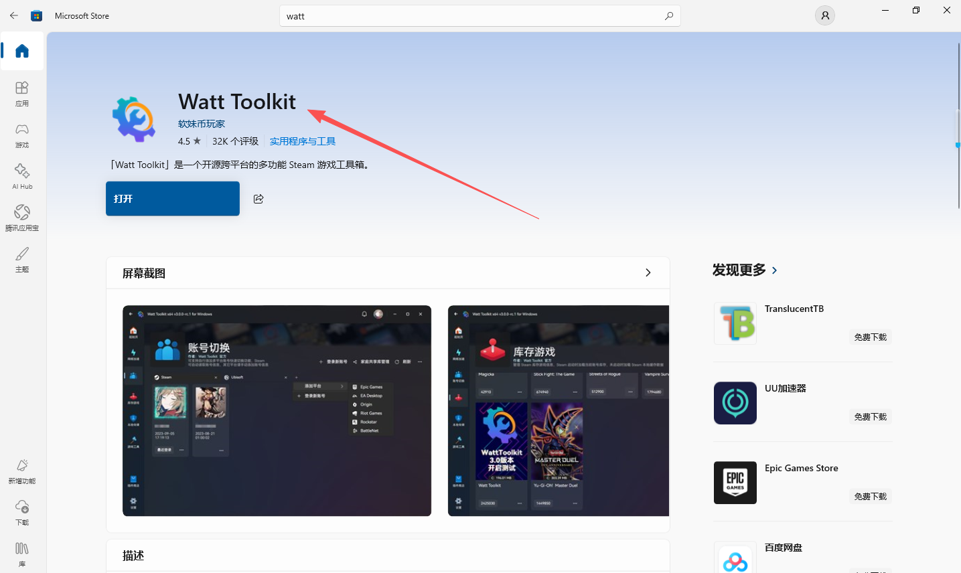Open the 账号切换 screenshot thumbnail
The width and height of the screenshot is (961, 573).
click(x=277, y=411)
